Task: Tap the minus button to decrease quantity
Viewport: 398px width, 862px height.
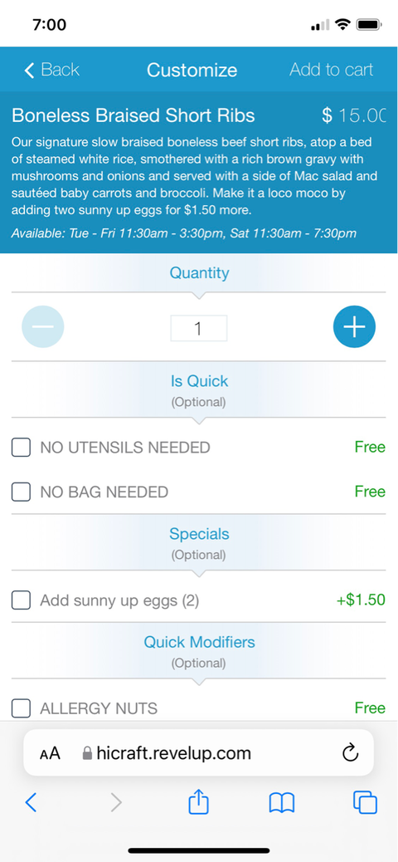Action: [x=43, y=326]
